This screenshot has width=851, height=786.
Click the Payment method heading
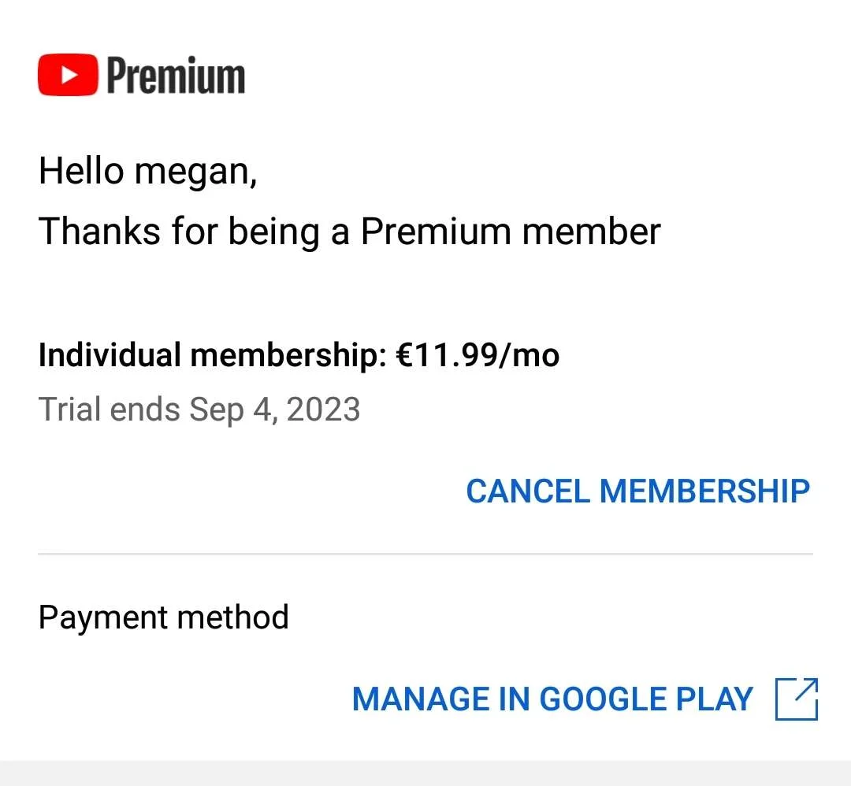tap(163, 617)
